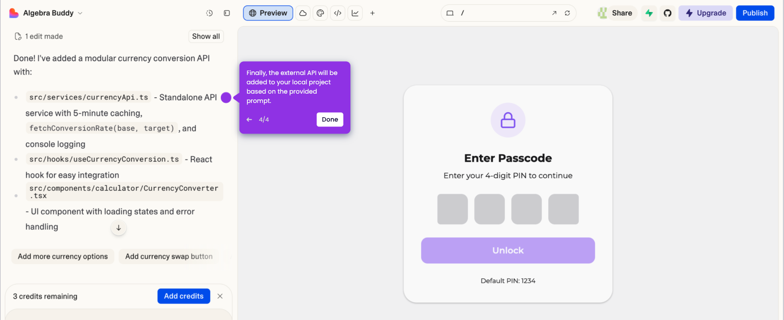Image resolution: width=784 pixels, height=320 pixels.
Task: Click the lock icon on passcode screen
Action: pos(508,120)
